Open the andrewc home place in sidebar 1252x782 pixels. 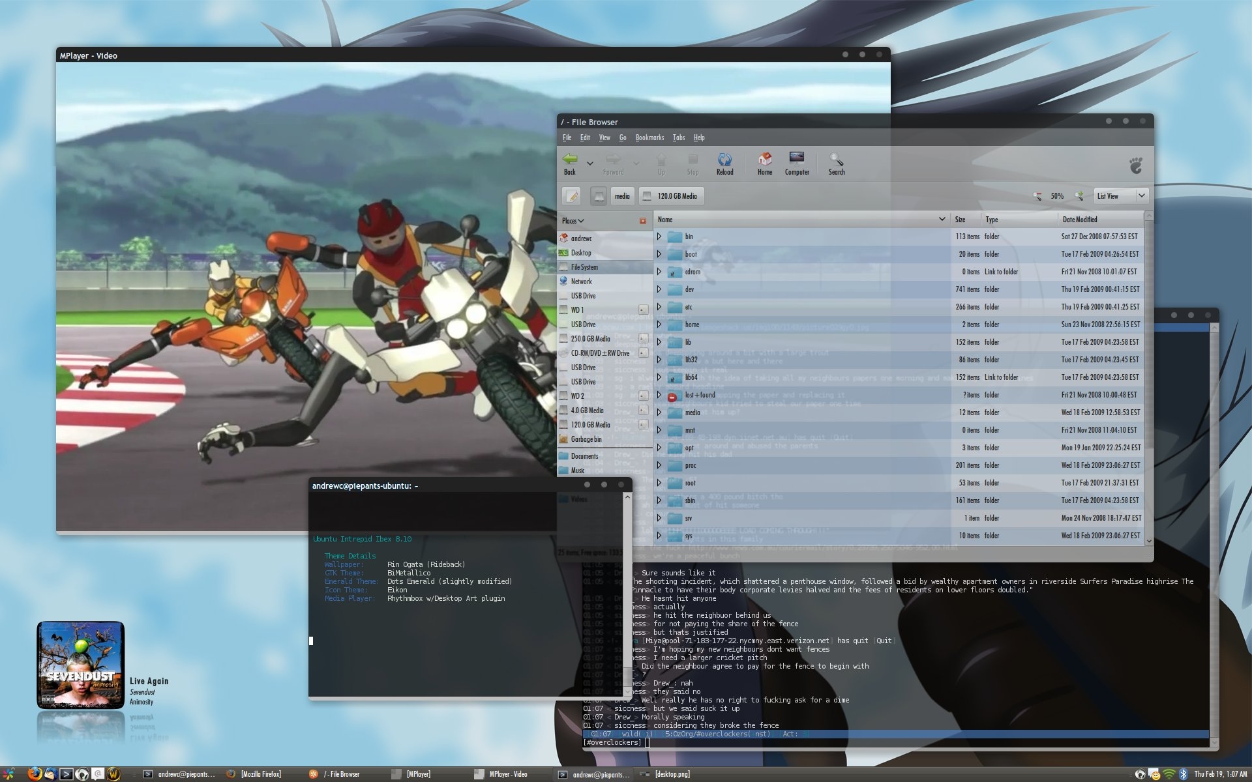coord(604,239)
